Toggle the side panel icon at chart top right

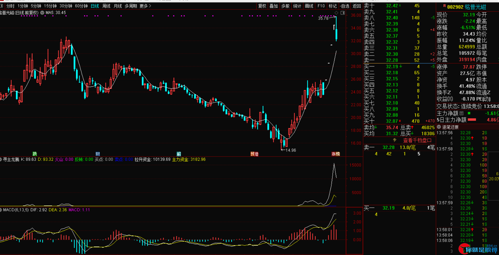click(x=343, y=13)
